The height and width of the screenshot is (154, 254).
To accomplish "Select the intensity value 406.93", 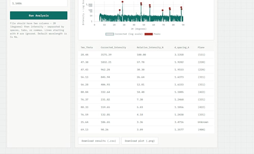I will [x=105, y=84].
